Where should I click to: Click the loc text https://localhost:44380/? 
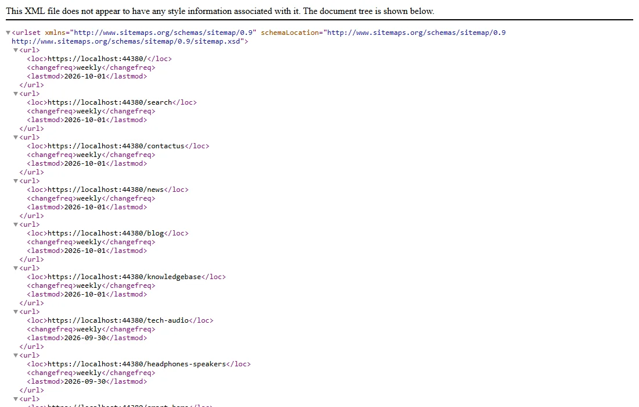97,59
